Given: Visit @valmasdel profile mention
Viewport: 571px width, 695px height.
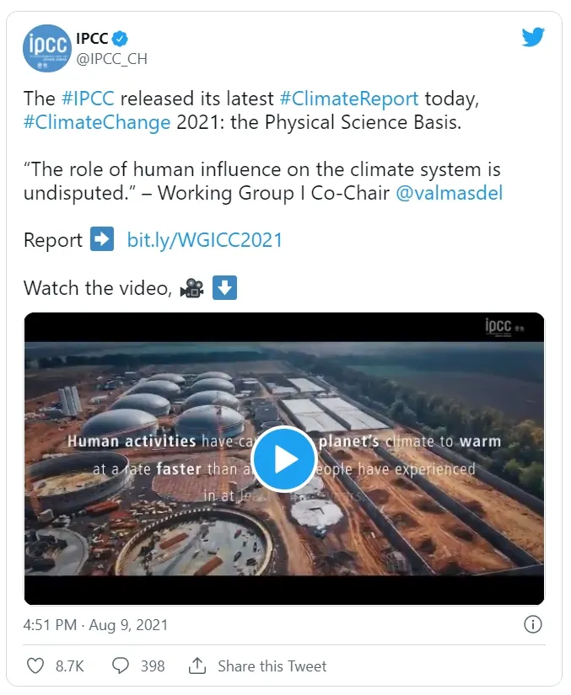Looking at the screenshot, I should click(x=450, y=192).
